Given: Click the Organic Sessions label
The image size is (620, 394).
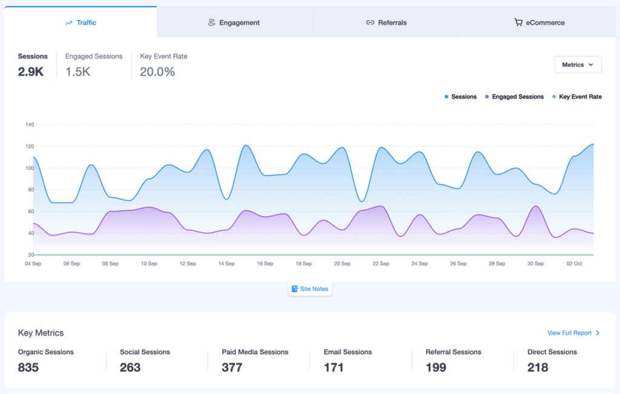Looking at the screenshot, I should [46, 352].
